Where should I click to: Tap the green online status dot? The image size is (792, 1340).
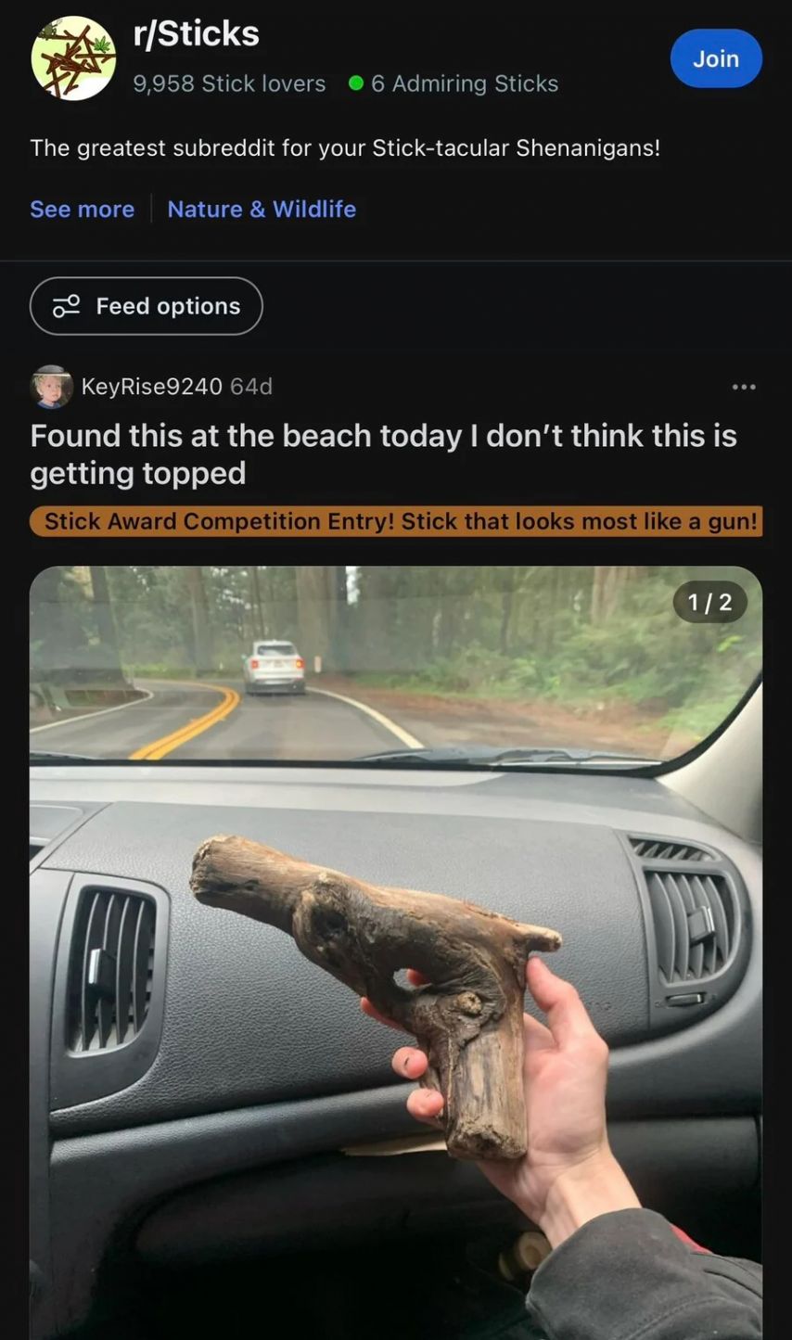(355, 83)
